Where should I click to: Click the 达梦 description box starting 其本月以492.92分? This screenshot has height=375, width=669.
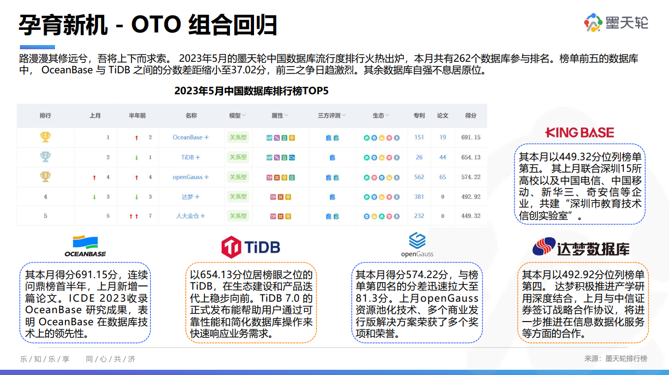point(583,304)
